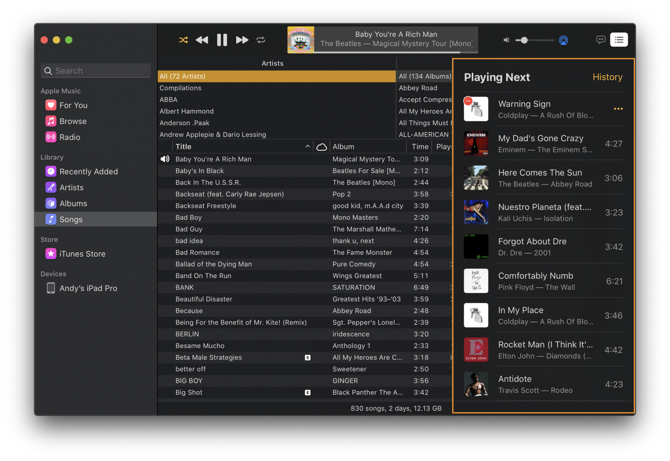Sort by the Time column header
The height and width of the screenshot is (461, 670).
coord(419,147)
